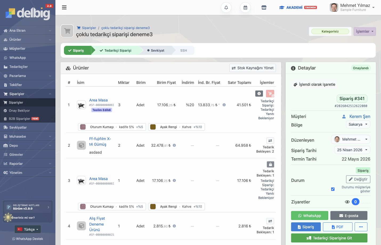Screen dimensions: 381x245
Task: Collapse the Siparişler sidebar section
Action: pyautogui.click(x=28, y=94)
